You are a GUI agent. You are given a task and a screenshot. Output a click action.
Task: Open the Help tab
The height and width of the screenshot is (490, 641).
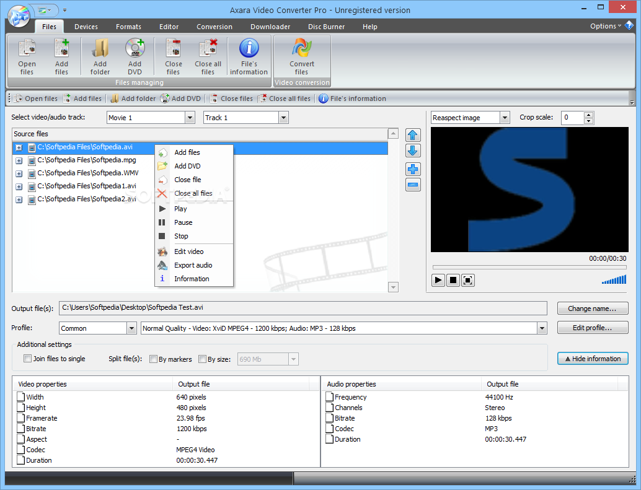(x=370, y=27)
